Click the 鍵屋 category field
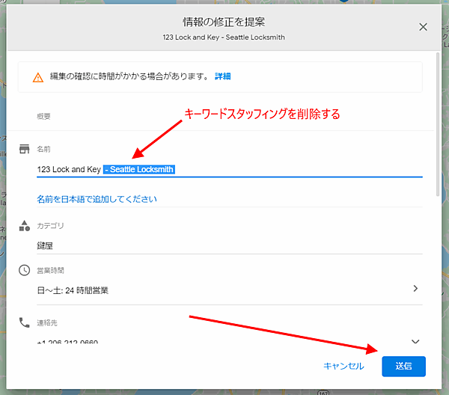This screenshot has height=395, width=449. click(230, 245)
